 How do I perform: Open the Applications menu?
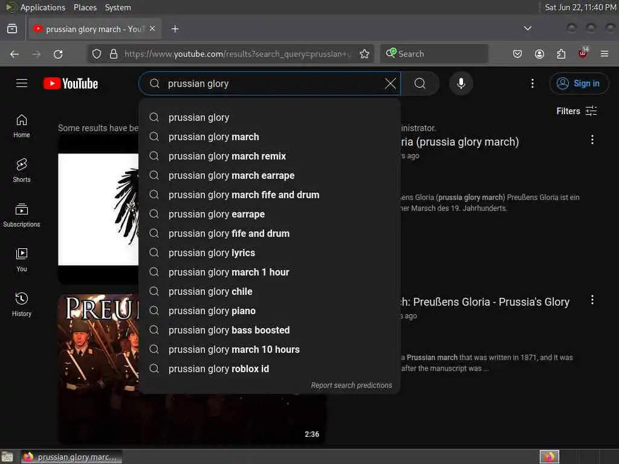(43, 7)
